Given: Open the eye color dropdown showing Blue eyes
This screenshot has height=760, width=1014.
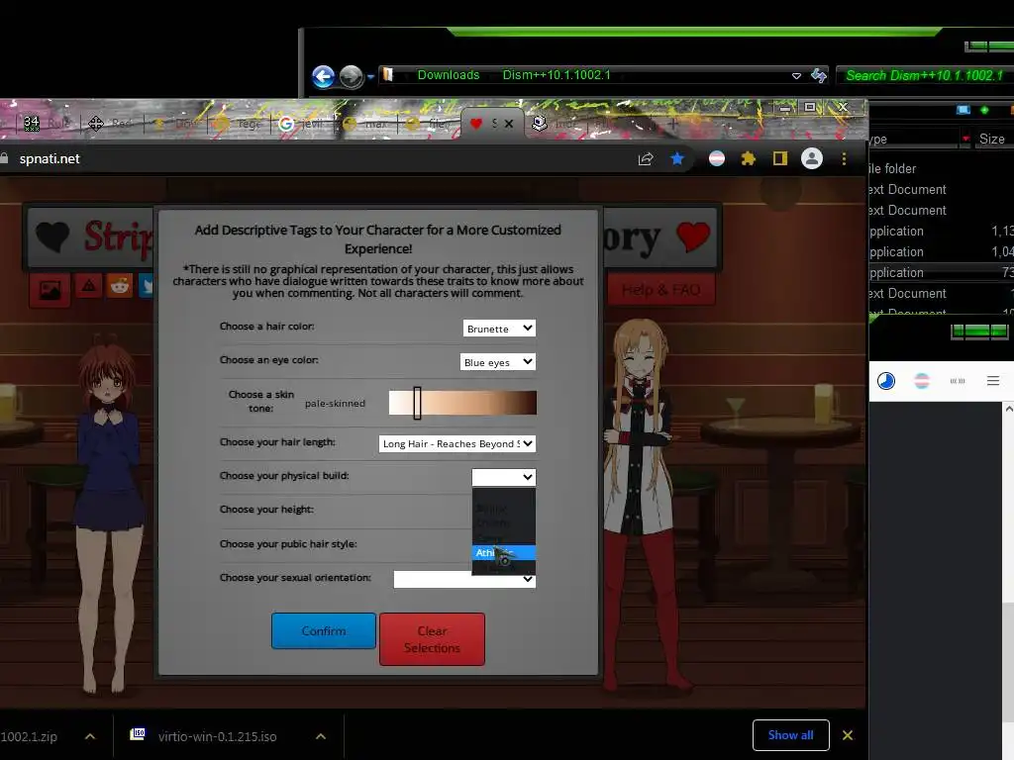Looking at the screenshot, I should tap(498, 362).
